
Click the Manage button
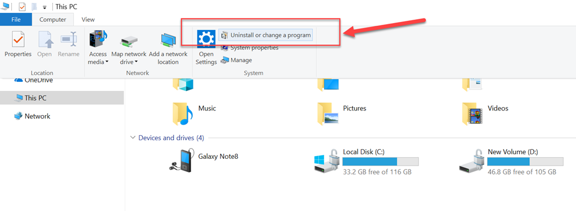[x=236, y=60]
